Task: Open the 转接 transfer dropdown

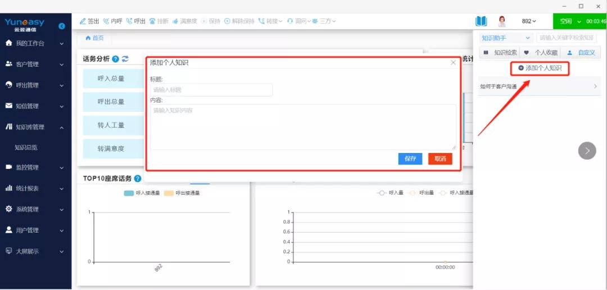Action: coord(270,21)
